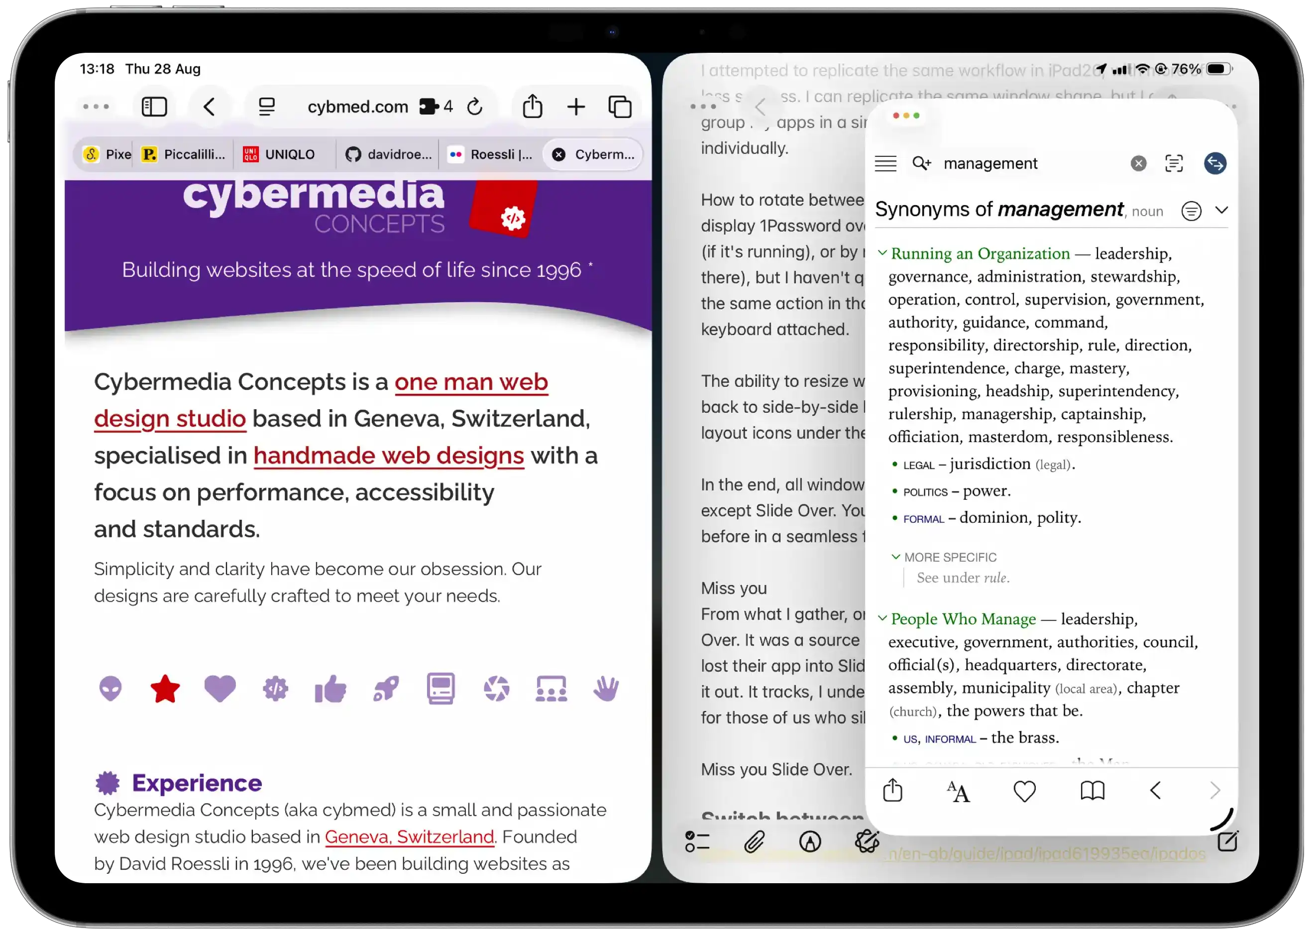Click the people group icon
The image size is (1314, 936).
[x=551, y=688]
